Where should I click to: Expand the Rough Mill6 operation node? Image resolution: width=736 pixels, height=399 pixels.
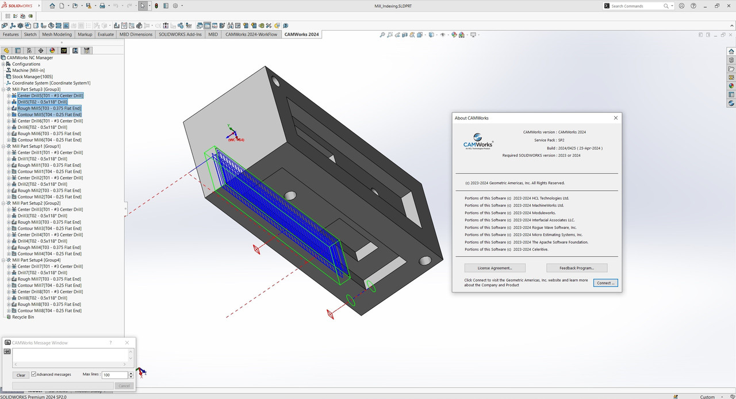tap(8, 133)
